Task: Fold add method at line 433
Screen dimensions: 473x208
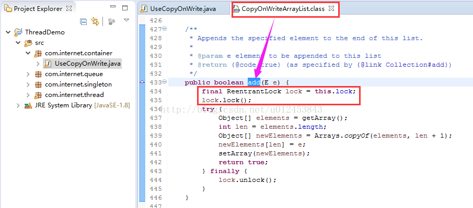Action: pyautogui.click(x=165, y=82)
